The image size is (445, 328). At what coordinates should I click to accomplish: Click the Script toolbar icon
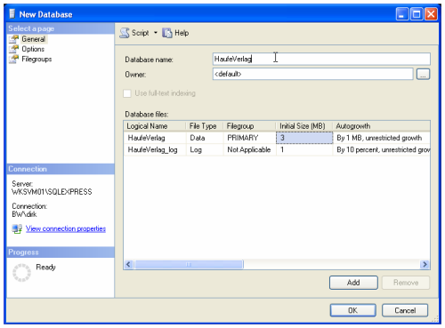click(x=125, y=33)
